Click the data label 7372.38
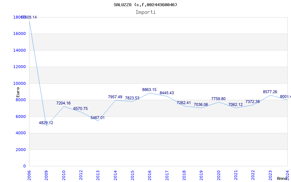291x182 pixels. tap(252, 102)
